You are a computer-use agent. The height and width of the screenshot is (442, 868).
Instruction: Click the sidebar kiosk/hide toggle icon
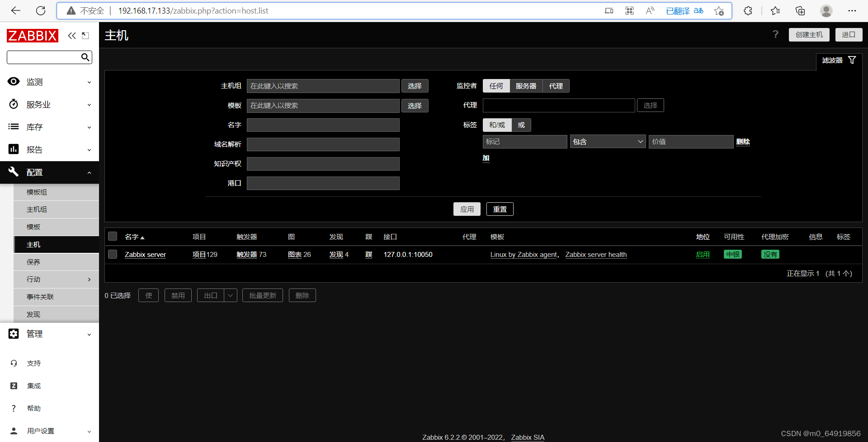(x=85, y=36)
